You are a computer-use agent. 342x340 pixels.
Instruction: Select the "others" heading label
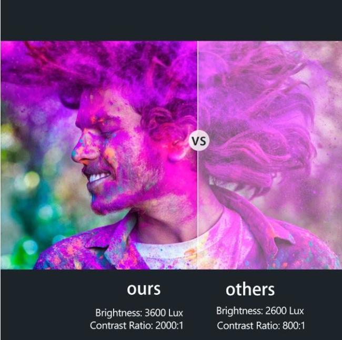point(250,289)
